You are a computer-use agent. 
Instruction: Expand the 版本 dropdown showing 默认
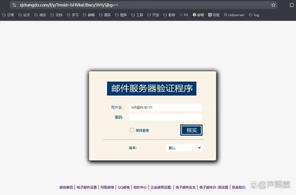coord(184,148)
